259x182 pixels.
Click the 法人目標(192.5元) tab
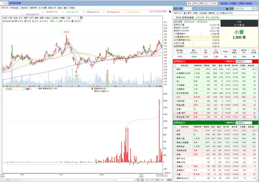[x=224, y=13]
